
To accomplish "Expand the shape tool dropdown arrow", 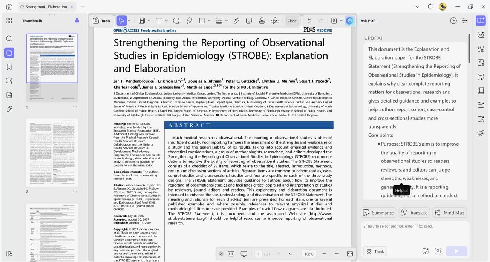I will [209, 21].
